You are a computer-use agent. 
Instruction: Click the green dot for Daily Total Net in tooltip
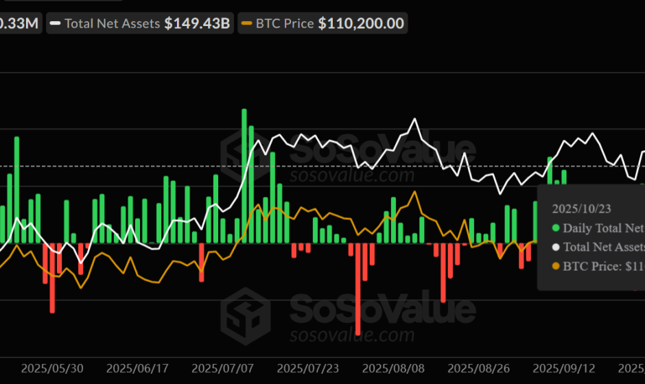555,228
